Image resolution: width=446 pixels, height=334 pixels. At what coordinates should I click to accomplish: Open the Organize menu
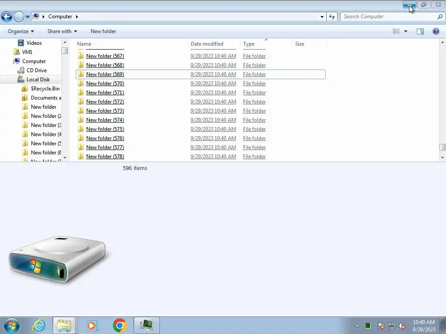point(21,31)
